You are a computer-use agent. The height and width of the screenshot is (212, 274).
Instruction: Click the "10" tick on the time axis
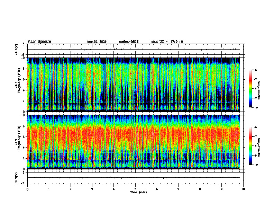pos(243,189)
